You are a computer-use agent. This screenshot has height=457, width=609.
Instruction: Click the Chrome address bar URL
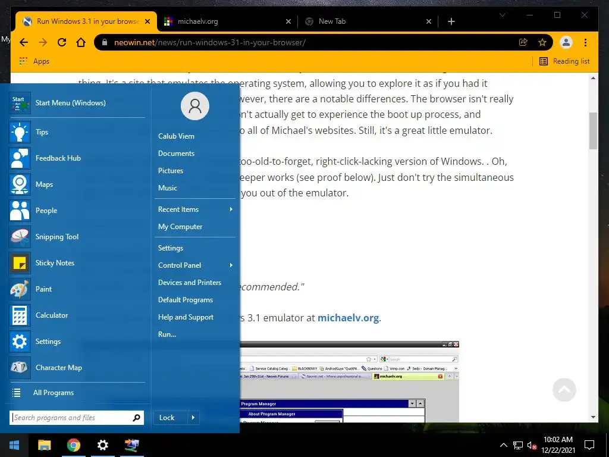(x=210, y=42)
